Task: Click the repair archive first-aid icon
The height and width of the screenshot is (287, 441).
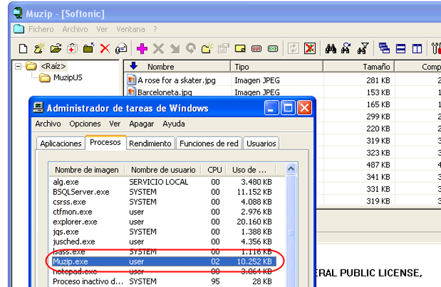Action: click(x=72, y=48)
